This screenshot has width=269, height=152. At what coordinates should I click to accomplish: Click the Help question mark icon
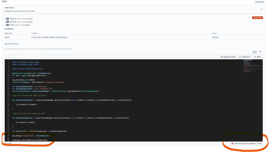(255, 57)
